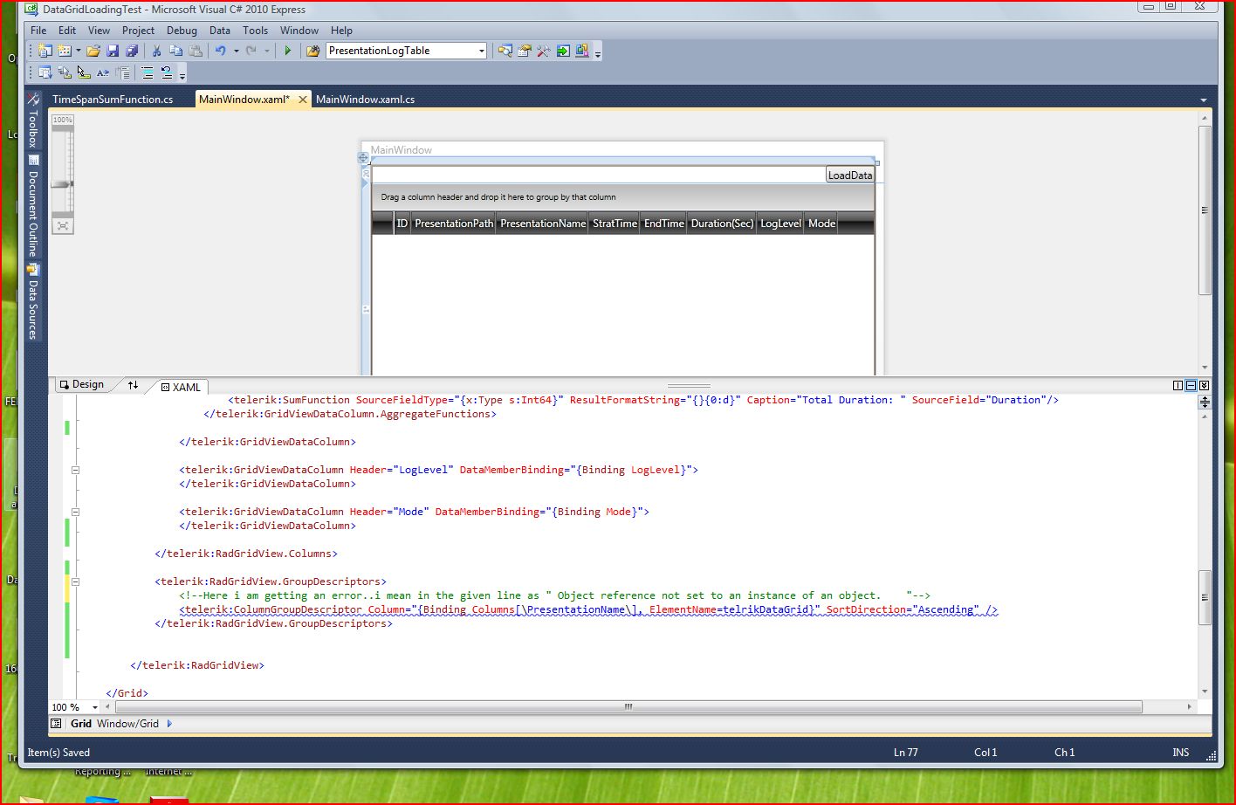Click the Window/Grid path in the breadcrumb
The height and width of the screenshot is (805, 1236).
(127, 724)
